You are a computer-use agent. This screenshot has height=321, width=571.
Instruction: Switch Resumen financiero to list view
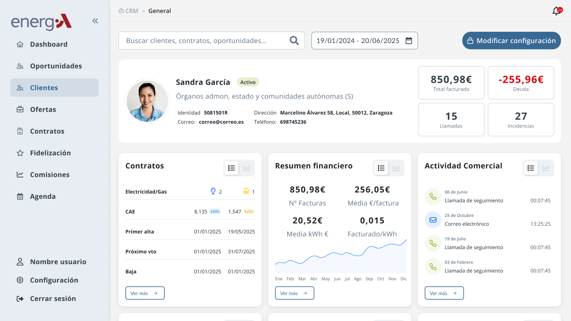tap(381, 168)
